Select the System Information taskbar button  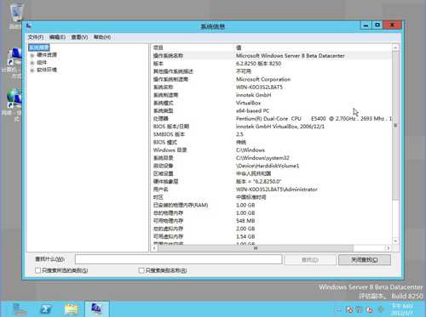(97, 309)
